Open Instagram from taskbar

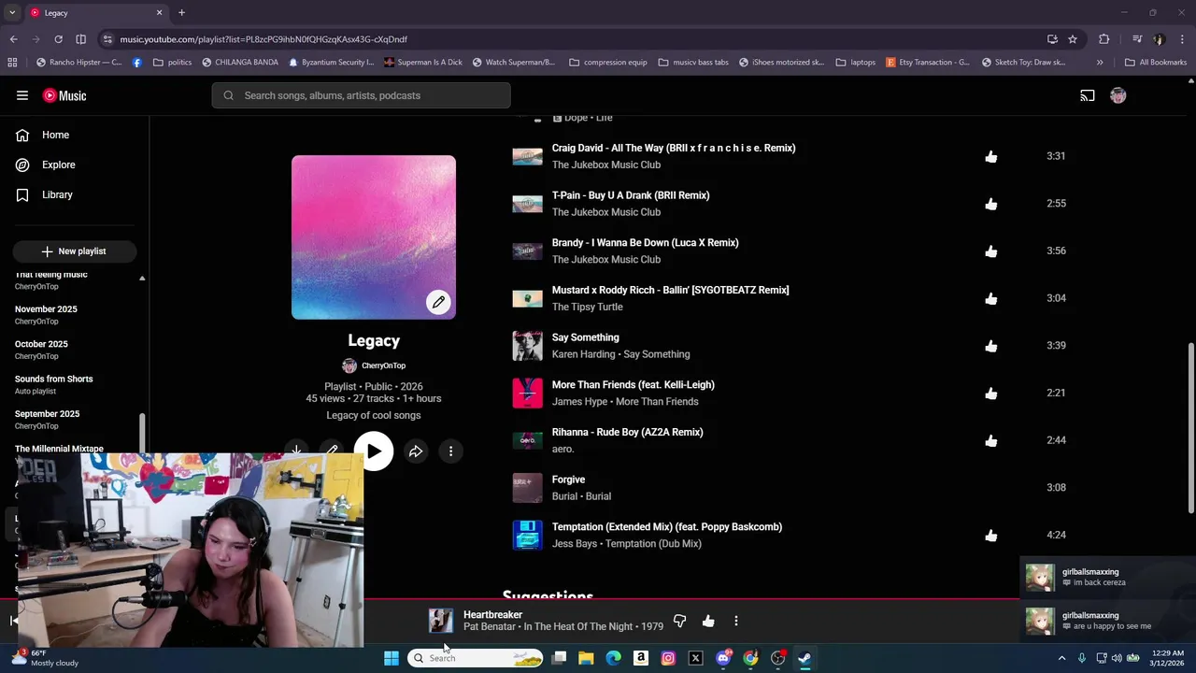(668, 658)
